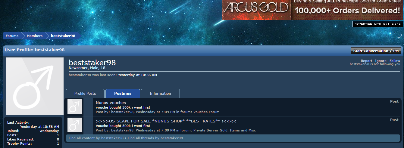Select beststaker98 breadcrumb item

click(63, 36)
